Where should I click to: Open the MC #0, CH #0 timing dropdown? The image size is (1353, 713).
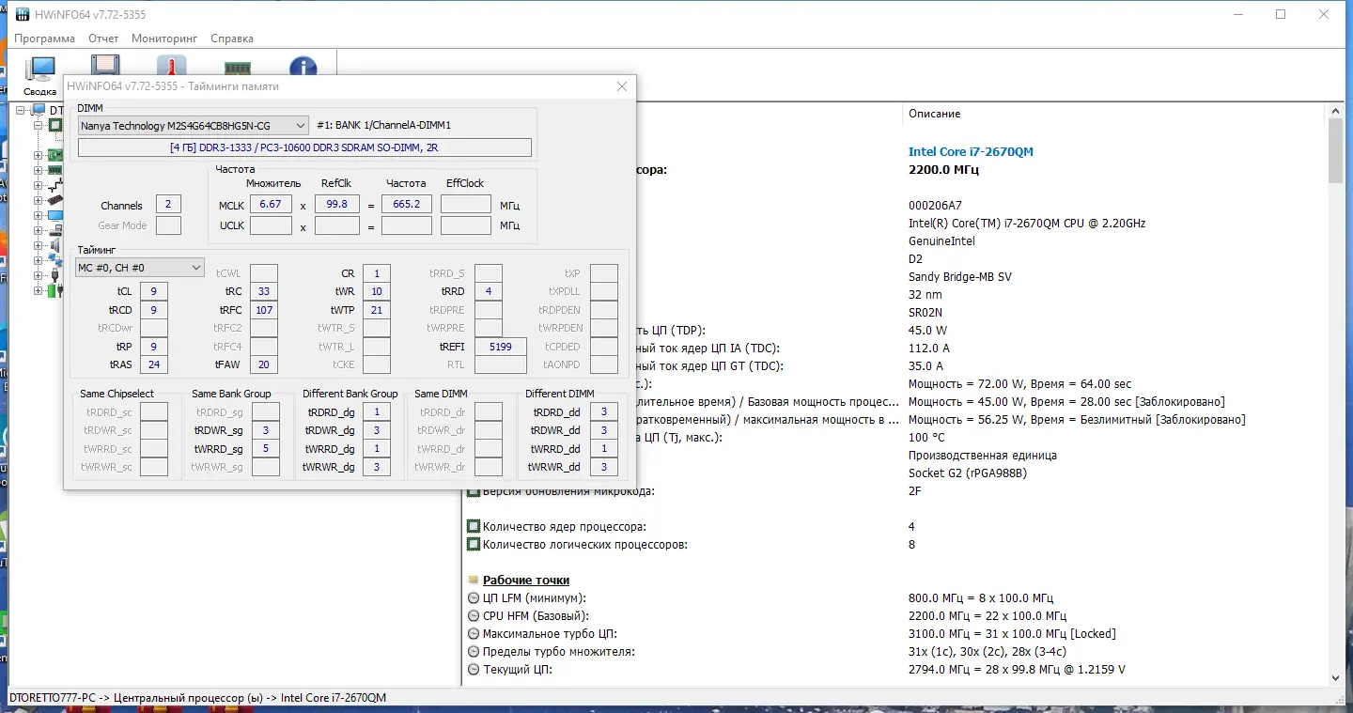[x=140, y=268]
